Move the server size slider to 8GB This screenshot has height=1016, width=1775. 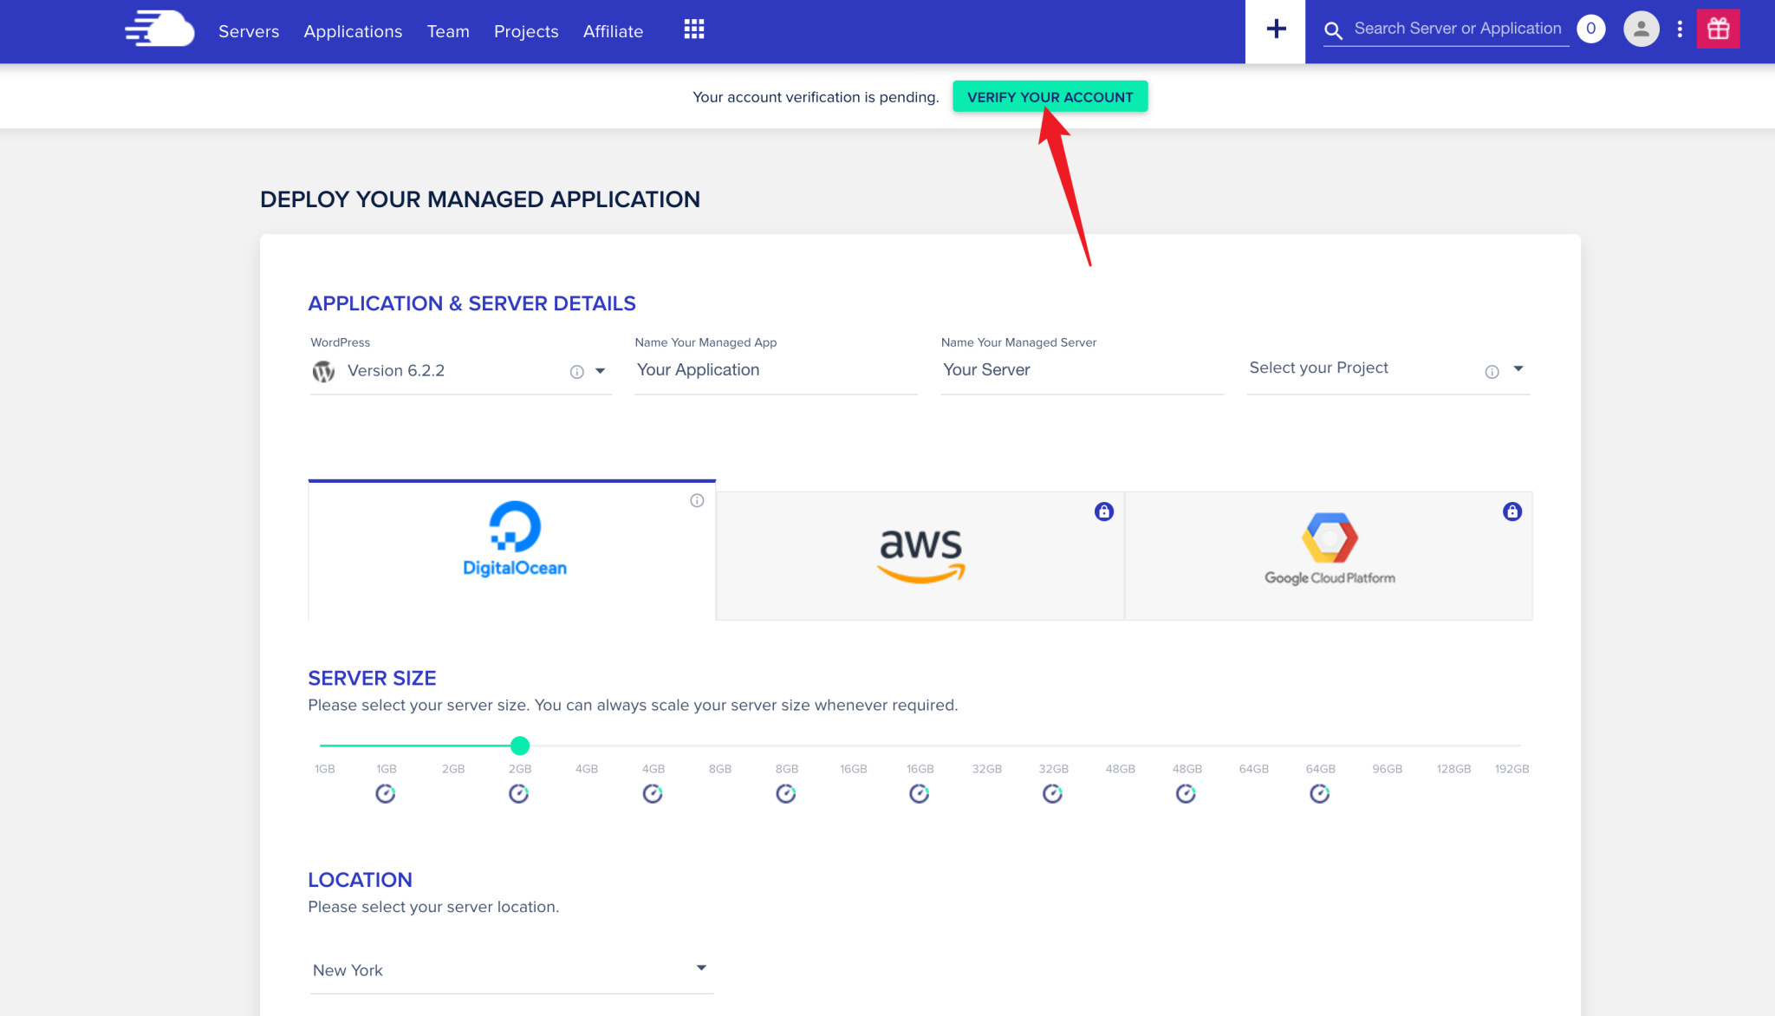tap(720, 746)
